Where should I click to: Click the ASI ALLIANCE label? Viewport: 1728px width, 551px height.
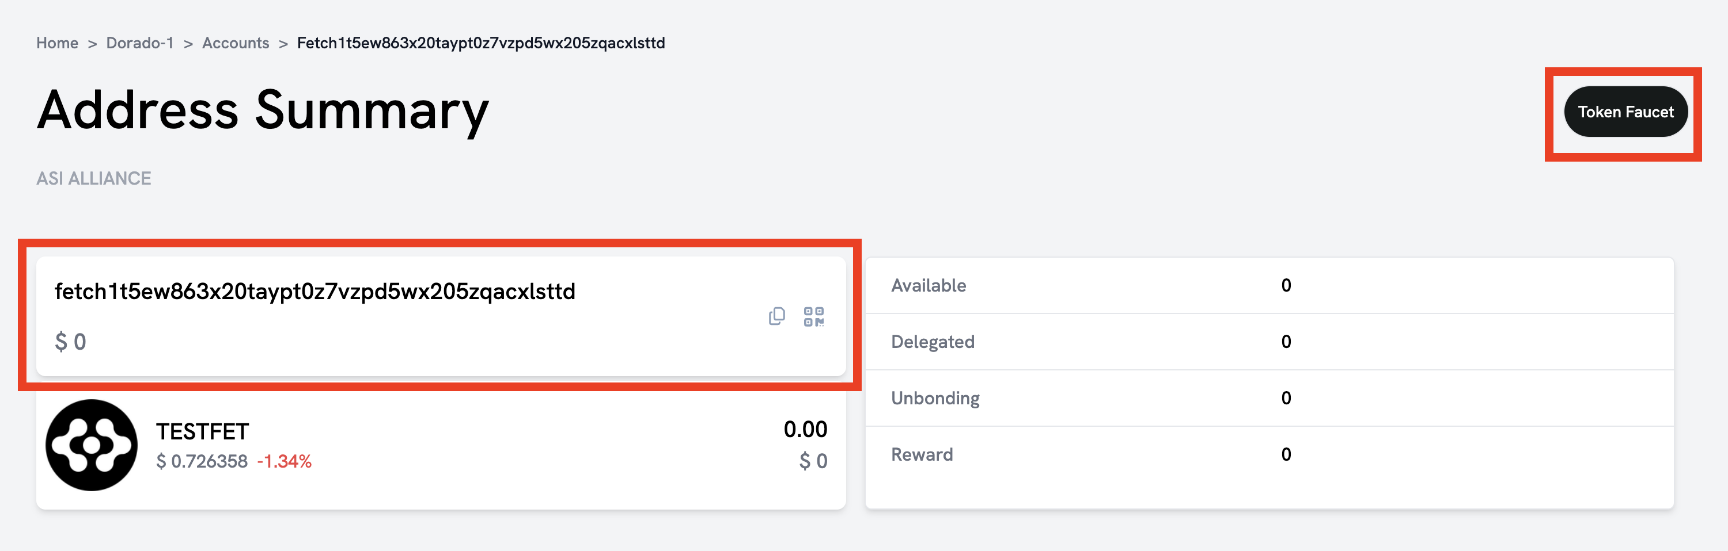94,178
